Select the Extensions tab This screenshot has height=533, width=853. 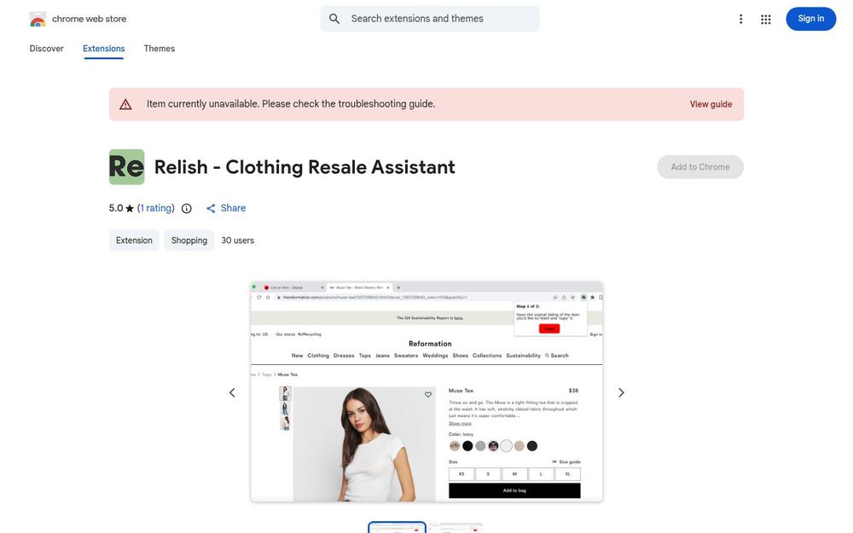104,49
